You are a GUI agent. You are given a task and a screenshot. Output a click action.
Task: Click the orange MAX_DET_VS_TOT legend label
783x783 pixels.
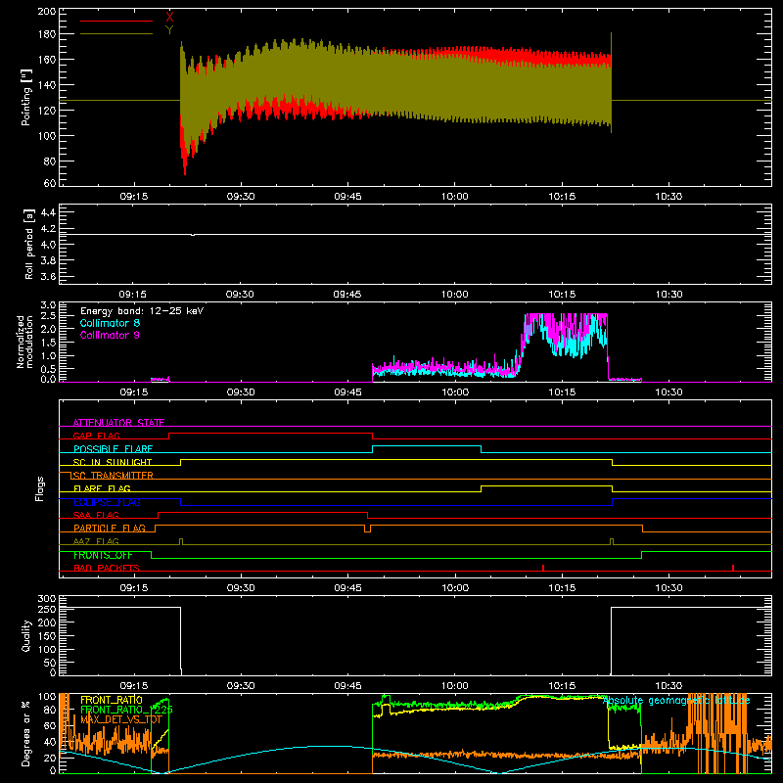click(x=120, y=719)
